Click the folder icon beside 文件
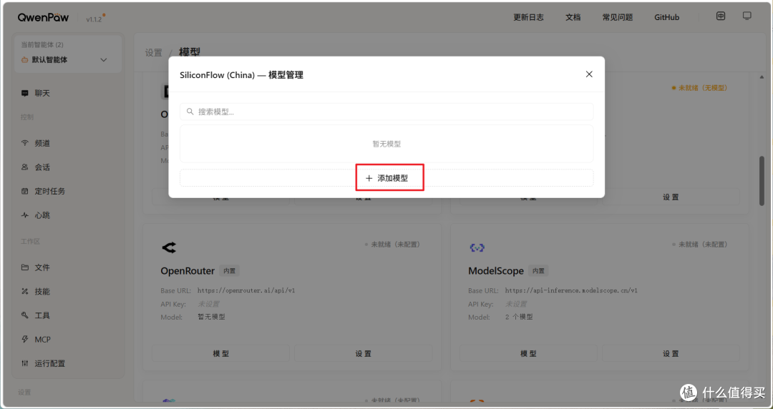 click(24, 267)
